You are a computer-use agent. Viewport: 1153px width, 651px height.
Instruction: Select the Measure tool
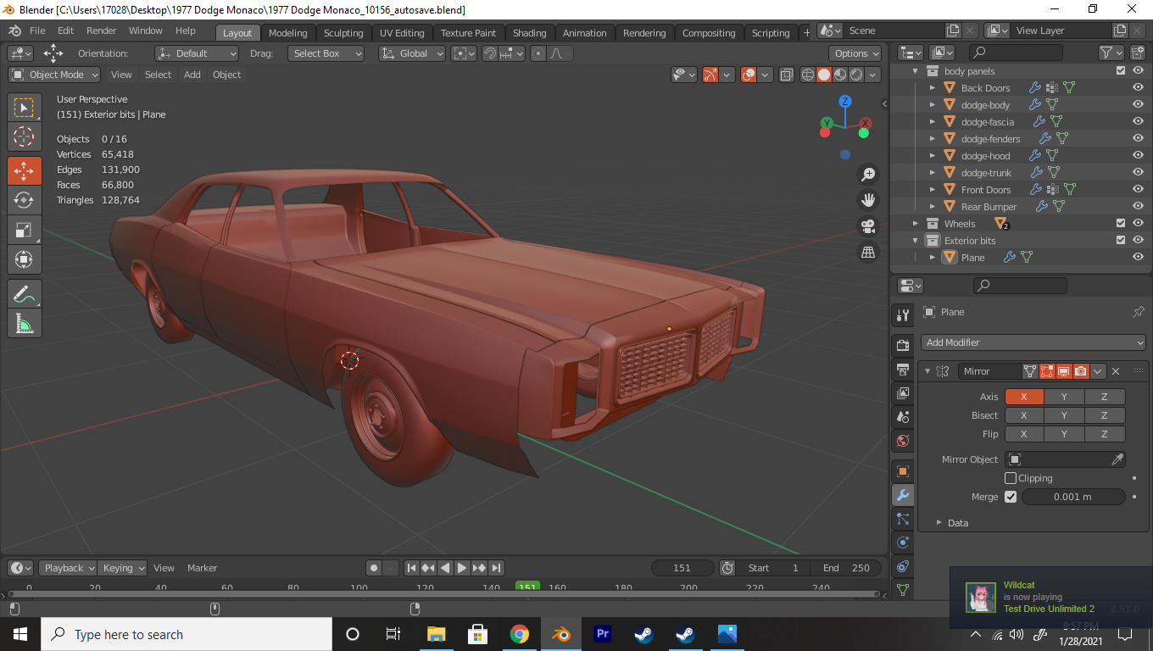pyautogui.click(x=25, y=323)
